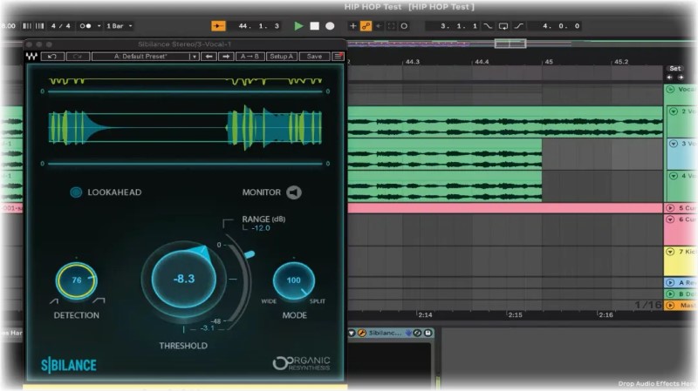
Task: Toggle the Capture MIDI button
Action: click(x=391, y=26)
